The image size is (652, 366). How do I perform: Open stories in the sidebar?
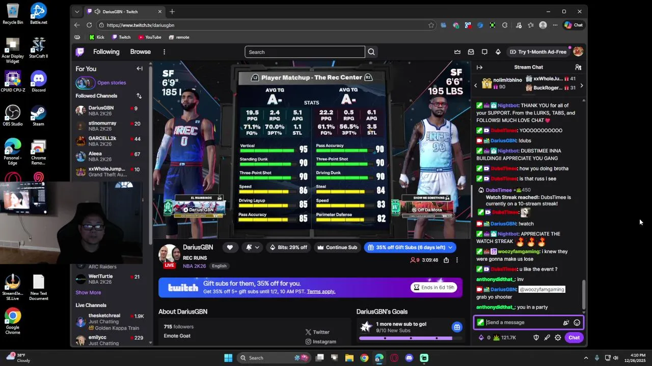[112, 83]
